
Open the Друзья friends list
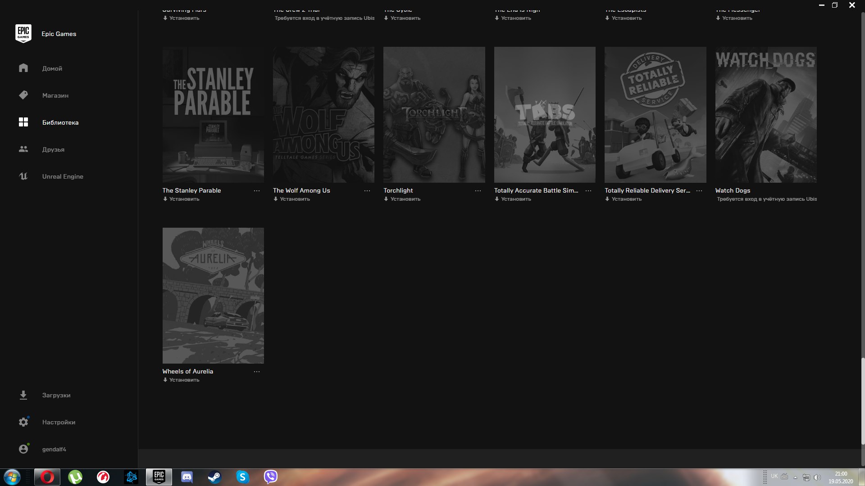53,149
